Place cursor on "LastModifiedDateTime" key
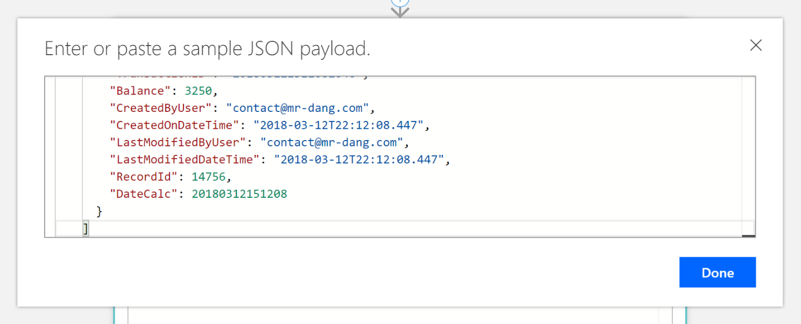 pos(184,160)
